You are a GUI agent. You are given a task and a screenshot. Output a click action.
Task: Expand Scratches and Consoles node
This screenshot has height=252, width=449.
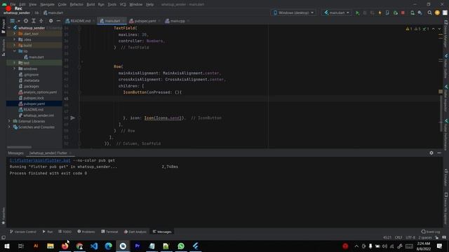click(x=9, y=127)
